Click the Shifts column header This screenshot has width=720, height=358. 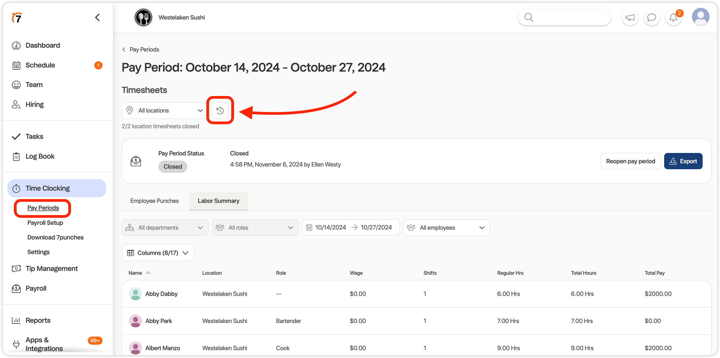[430, 273]
